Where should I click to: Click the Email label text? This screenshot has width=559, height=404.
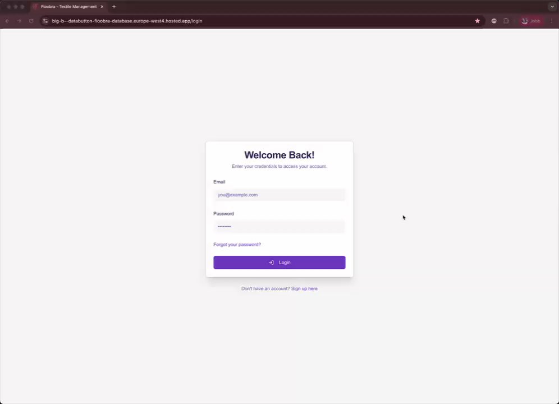[219, 182]
